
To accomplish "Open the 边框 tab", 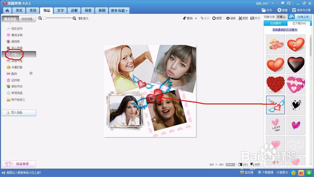I will point(74,10).
